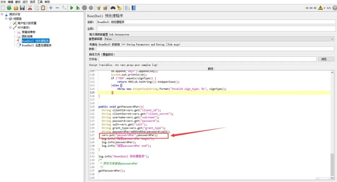Click the line 'log.info("BeanShell 预处理程序");'
The height and width of the screenshot is (182, 337).
(124, 156)
